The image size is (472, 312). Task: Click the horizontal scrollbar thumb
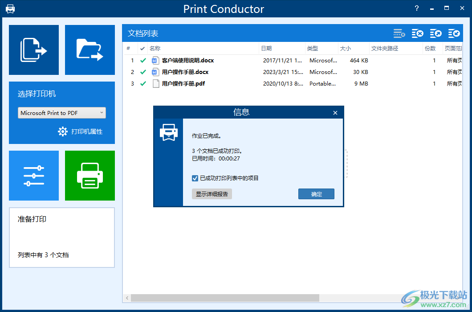click(225, 298)
